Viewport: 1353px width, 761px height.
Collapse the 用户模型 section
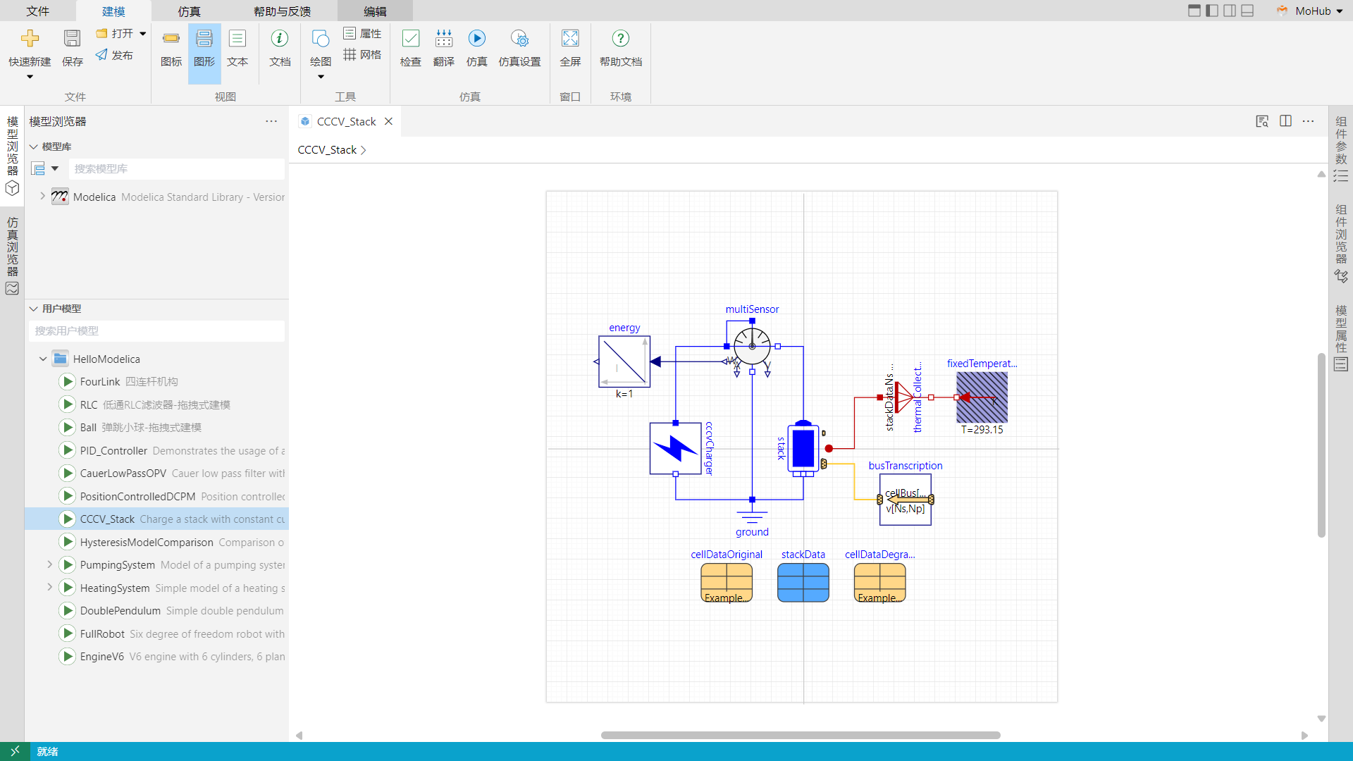click(x=33, y=309)
